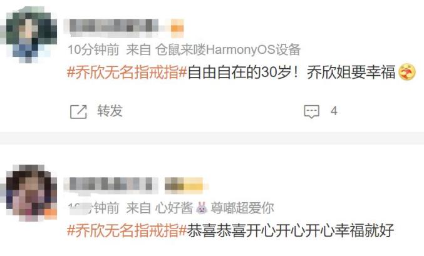Click the source 仓鼠来喽HarmonyOS设备
This screenshot has height=256, width=424.
click(x=228, y=49)
